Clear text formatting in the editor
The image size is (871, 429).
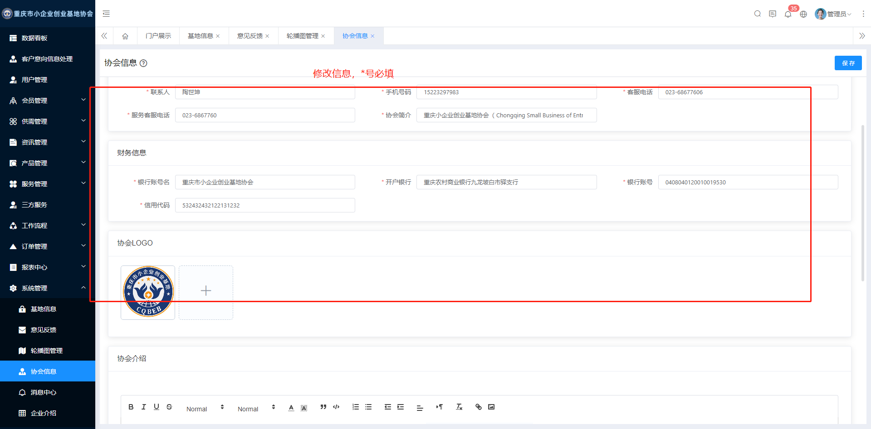[x=459, y=407]
